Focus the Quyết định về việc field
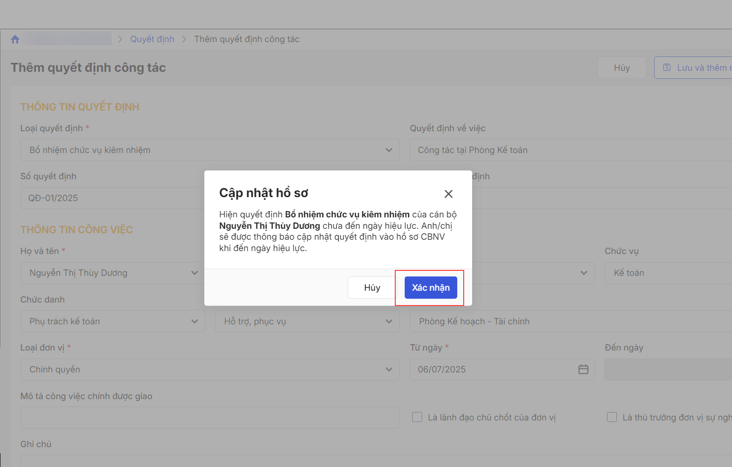The image size is (732, 467). pos(570,150)
